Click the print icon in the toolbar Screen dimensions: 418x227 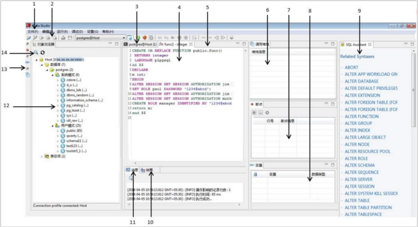63,38
